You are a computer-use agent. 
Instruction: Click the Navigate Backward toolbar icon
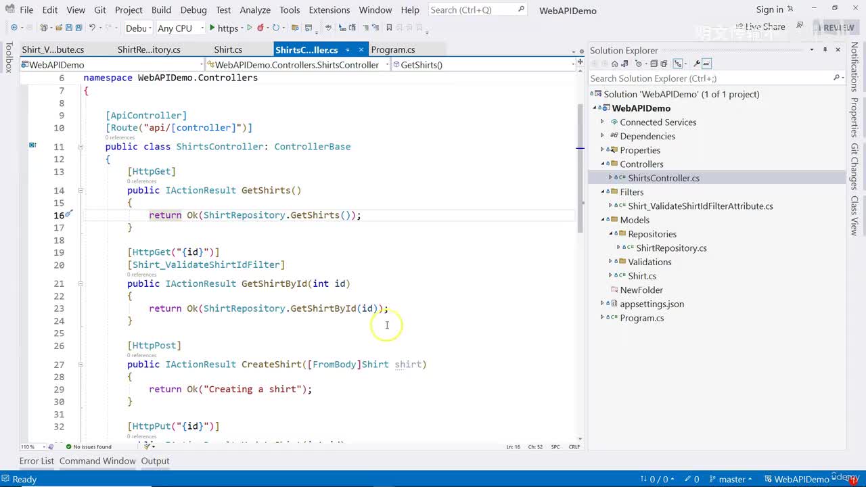click(14, 28)
